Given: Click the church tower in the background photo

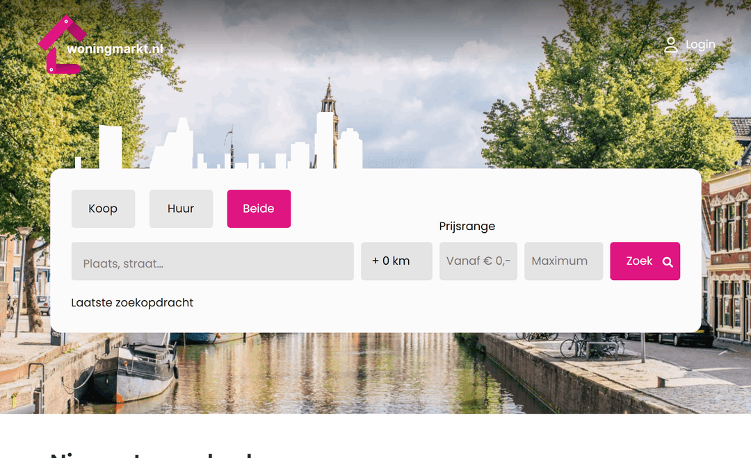Looking at the screenshot, I should point(329,104).
